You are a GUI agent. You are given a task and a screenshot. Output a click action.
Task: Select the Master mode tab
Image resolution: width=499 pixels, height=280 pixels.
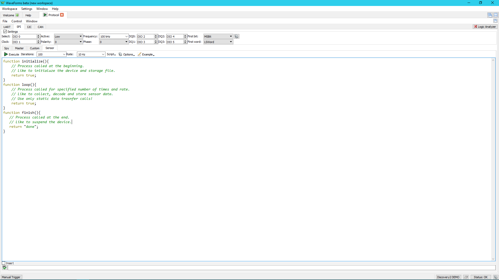[19, 48]
